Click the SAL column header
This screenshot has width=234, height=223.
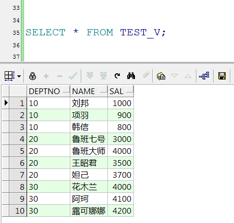[x=120, y=91]
